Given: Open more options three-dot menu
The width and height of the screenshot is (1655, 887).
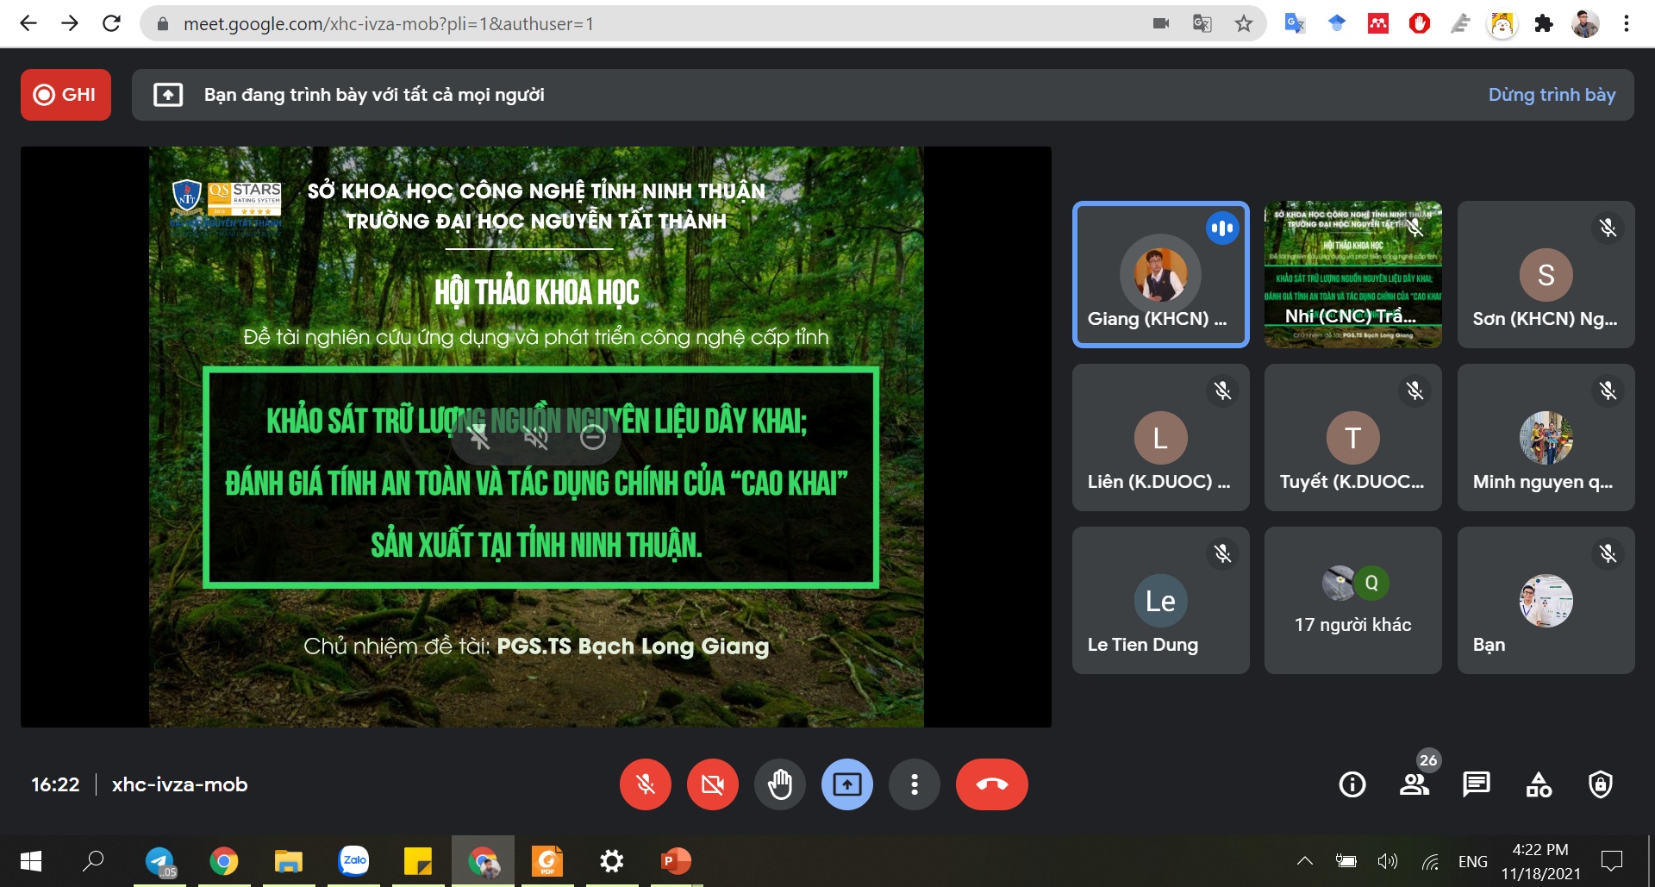Looking at the screenshot, I should pyautogui.click(x=914, y=784).
